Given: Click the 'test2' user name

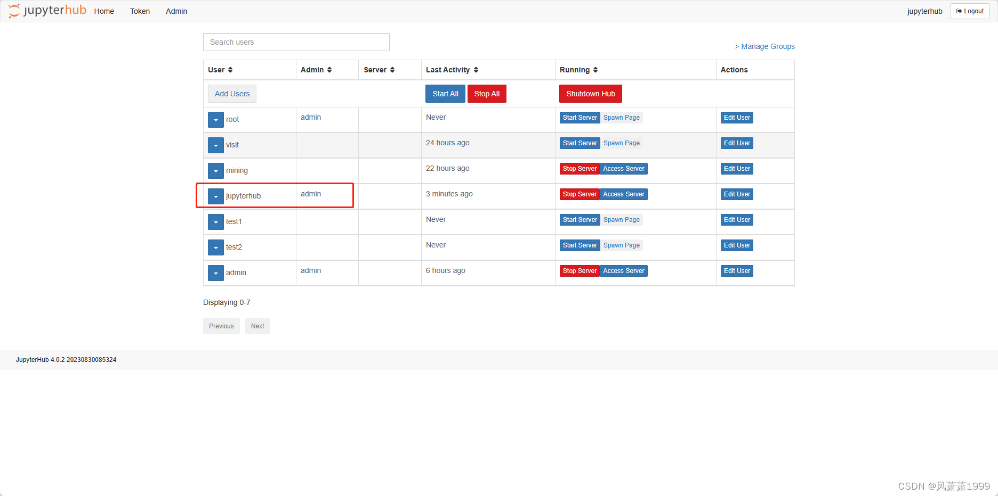Looking at the screenshot, I should [x=234, y=247].
